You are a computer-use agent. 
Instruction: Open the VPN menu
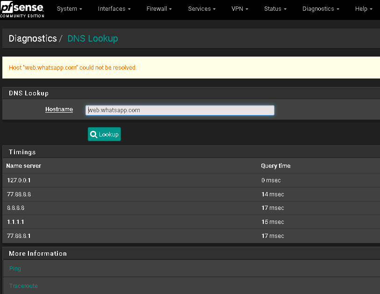point(239,9)
